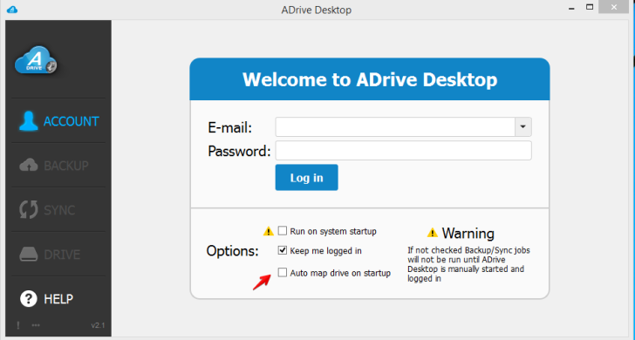Click the Options: label
635x340 pixels.
click(232, 251)
